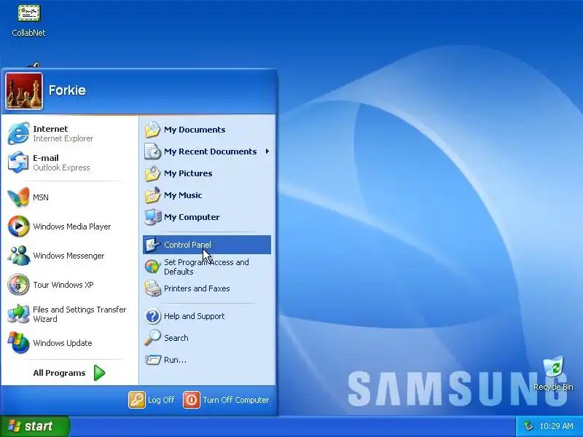Click the Tour Windows XP label
The width and height of the screenshot is (583, 437).
pos(63,285)
